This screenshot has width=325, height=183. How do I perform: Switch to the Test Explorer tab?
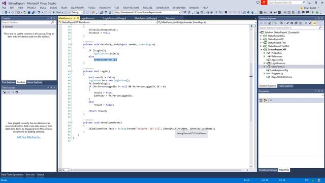coord(8,82)
